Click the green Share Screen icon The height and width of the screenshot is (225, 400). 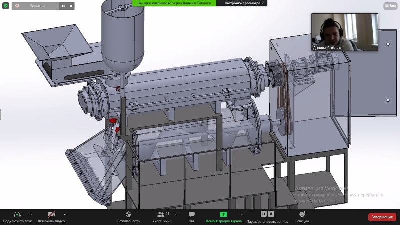(223, 215)
